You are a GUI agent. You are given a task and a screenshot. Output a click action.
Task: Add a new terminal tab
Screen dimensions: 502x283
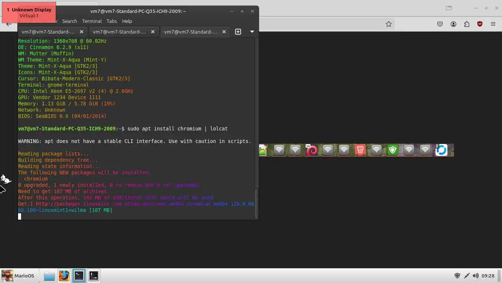pyautogui.click(x=238, y=32)
